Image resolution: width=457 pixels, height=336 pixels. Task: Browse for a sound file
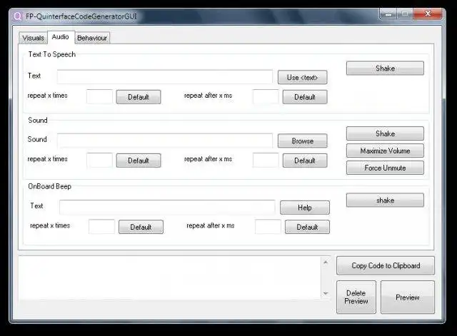click(302, 141)
